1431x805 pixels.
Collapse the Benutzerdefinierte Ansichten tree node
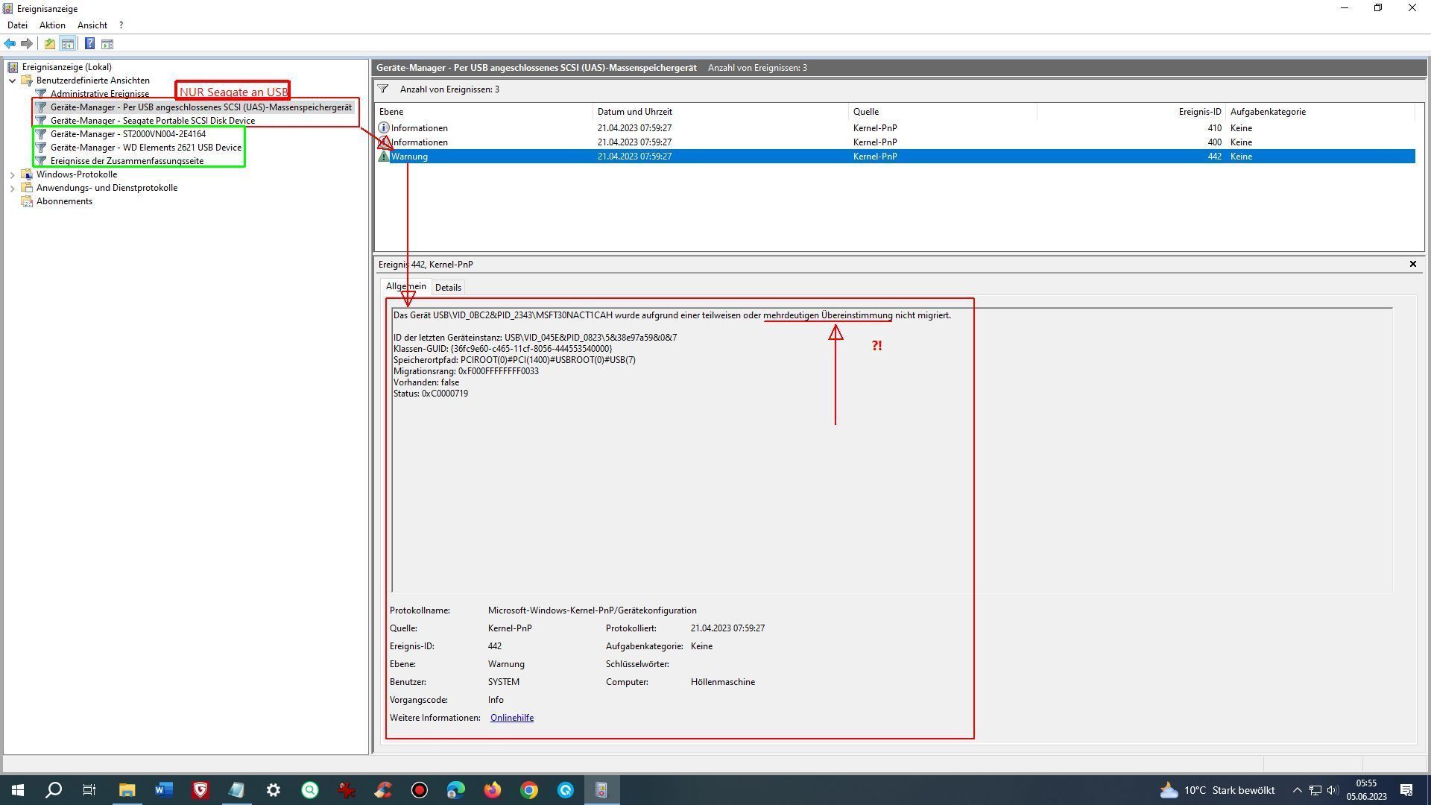[13, 80]
